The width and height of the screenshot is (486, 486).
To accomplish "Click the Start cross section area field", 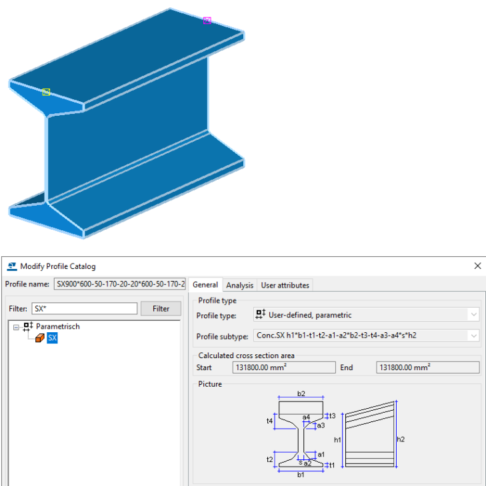I will click(x=283, y=367).
